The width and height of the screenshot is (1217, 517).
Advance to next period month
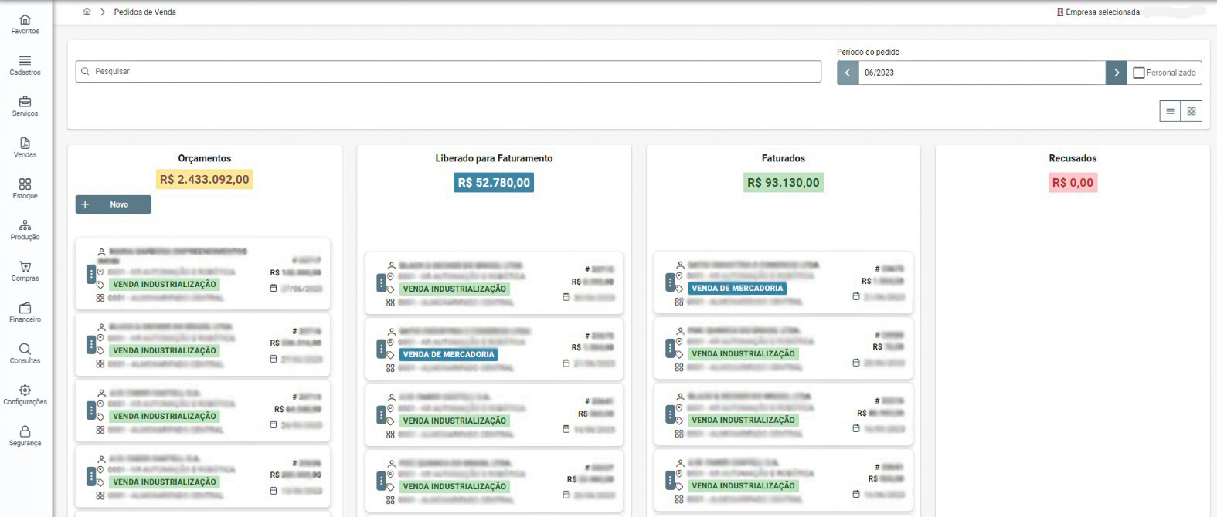tap(1116, 73)
